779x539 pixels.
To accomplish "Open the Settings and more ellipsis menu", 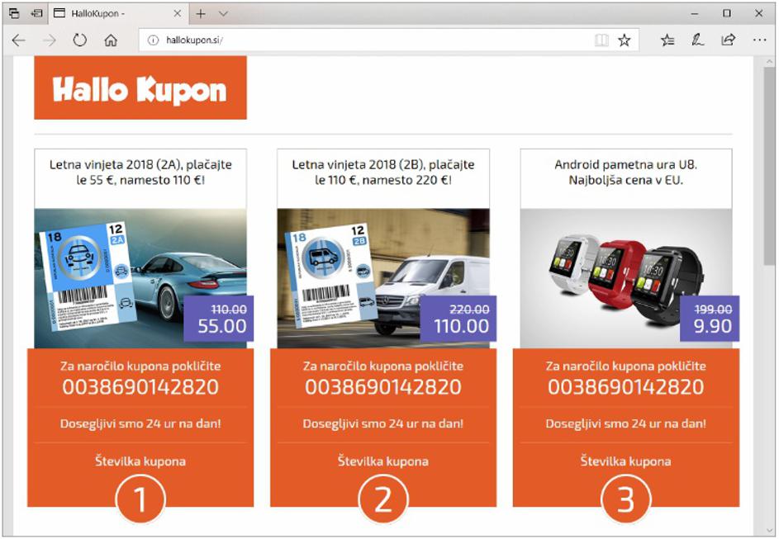I will (759, 40).
